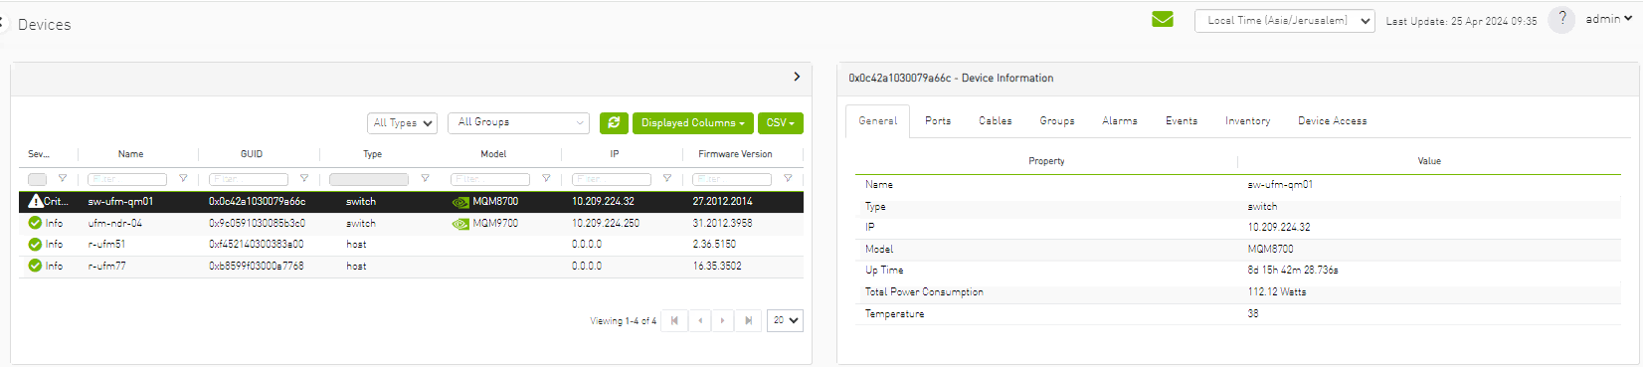Click the GUID filter input field
Image resolution: width=1643 pixels, height=367 pixels.
[x=249, y=179]
